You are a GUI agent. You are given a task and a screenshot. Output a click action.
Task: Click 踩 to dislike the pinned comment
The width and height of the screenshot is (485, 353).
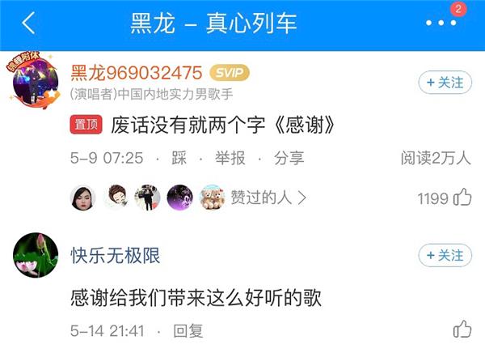(179, 158)
